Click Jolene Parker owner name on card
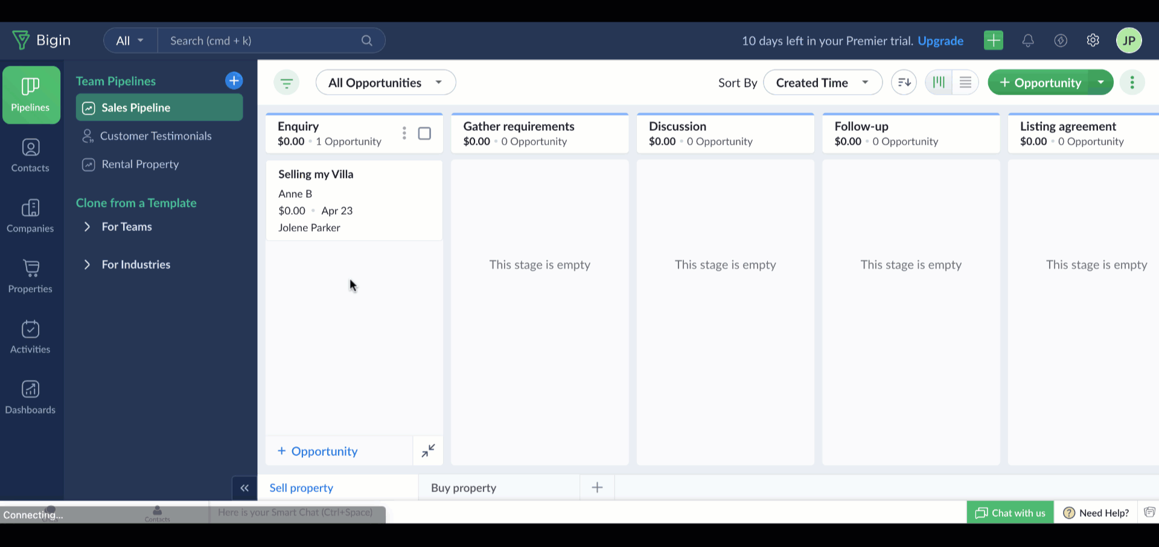Viewport: 1159px width, 547px height. coord(309,227)
